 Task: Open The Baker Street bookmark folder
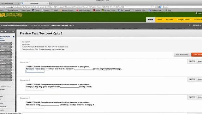click(x=156, y=10)
